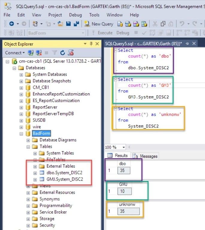205x230 pixels.
Task: Click the New Project icon
Action: click(35, 24)
